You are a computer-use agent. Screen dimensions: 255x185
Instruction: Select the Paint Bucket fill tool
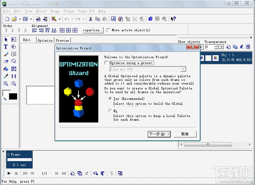click(5, 69)
